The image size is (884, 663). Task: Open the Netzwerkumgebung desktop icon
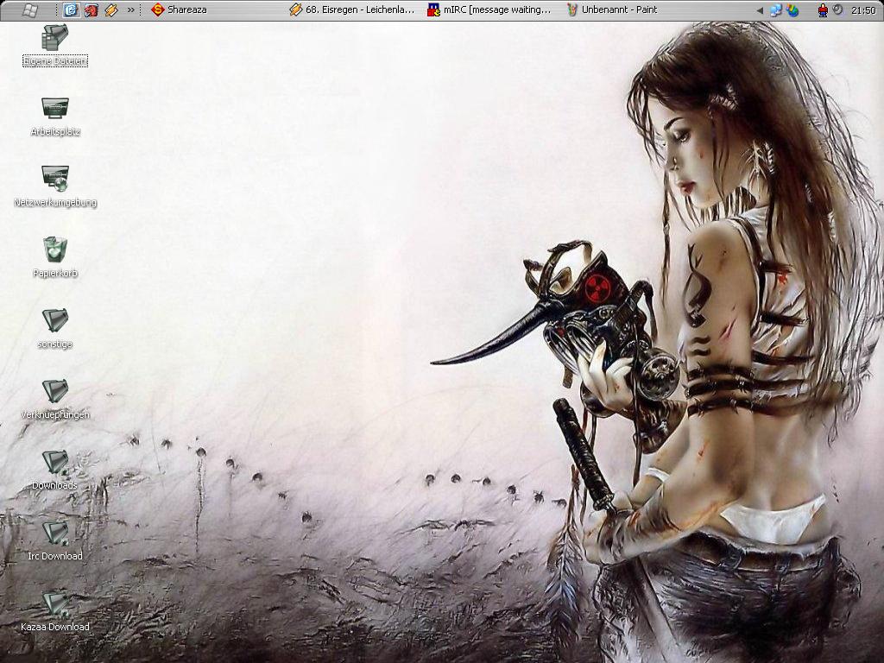pos(55,180)
